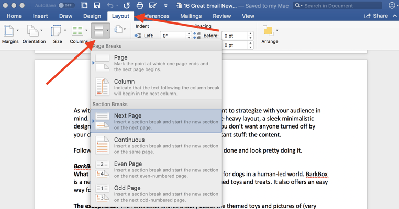Expand the quick access toolbar customize arrow

coord(165,6)
